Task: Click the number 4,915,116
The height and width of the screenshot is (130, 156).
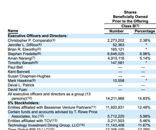Action: [x=116, y=58]
